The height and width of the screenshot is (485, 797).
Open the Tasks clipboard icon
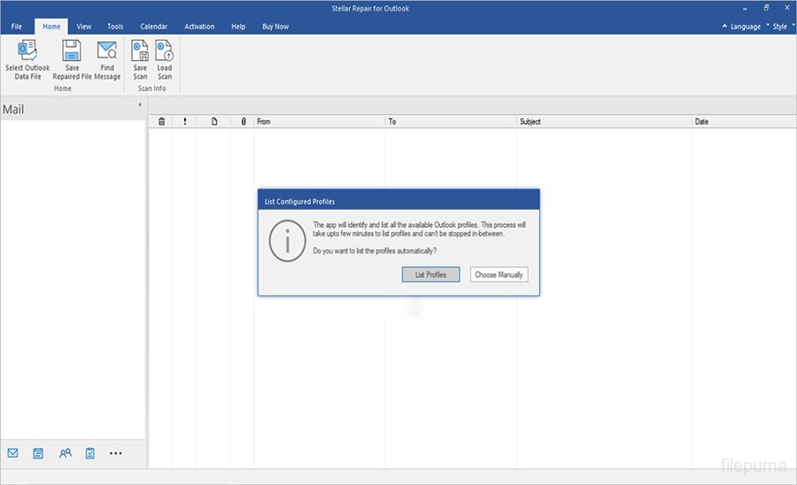90,453
